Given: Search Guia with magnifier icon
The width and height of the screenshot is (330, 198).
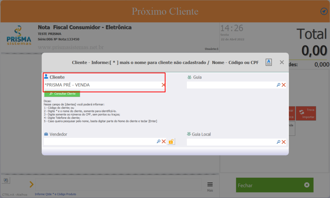Looking at the screenshot, I should pyautogui.click(x=278, y=85).
